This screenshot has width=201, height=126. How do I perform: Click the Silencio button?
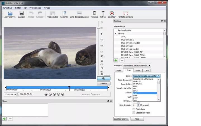[x=104, y=83]
